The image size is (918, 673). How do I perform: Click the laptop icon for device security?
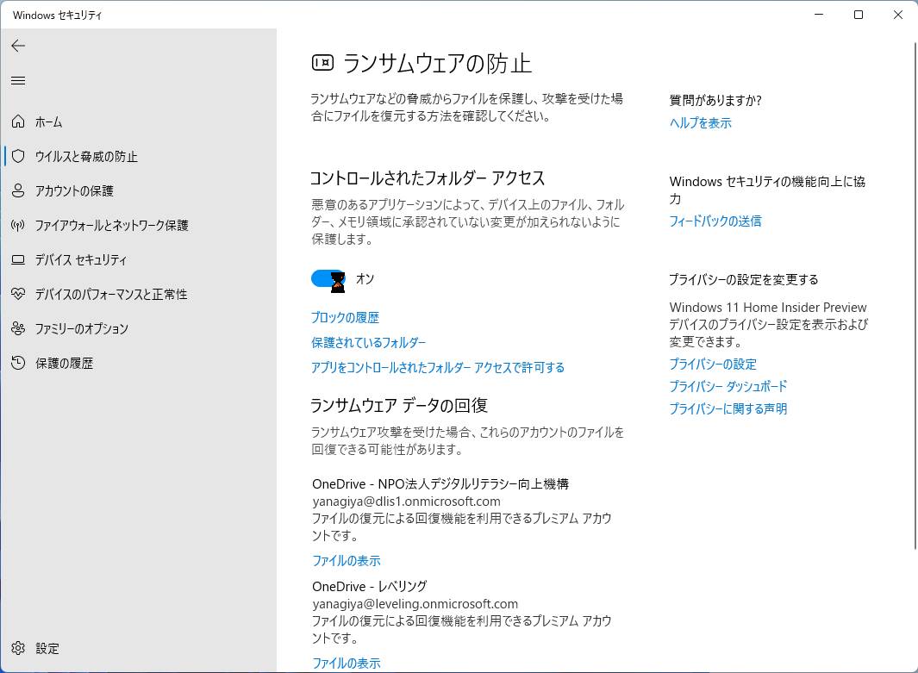click(18, 260)
